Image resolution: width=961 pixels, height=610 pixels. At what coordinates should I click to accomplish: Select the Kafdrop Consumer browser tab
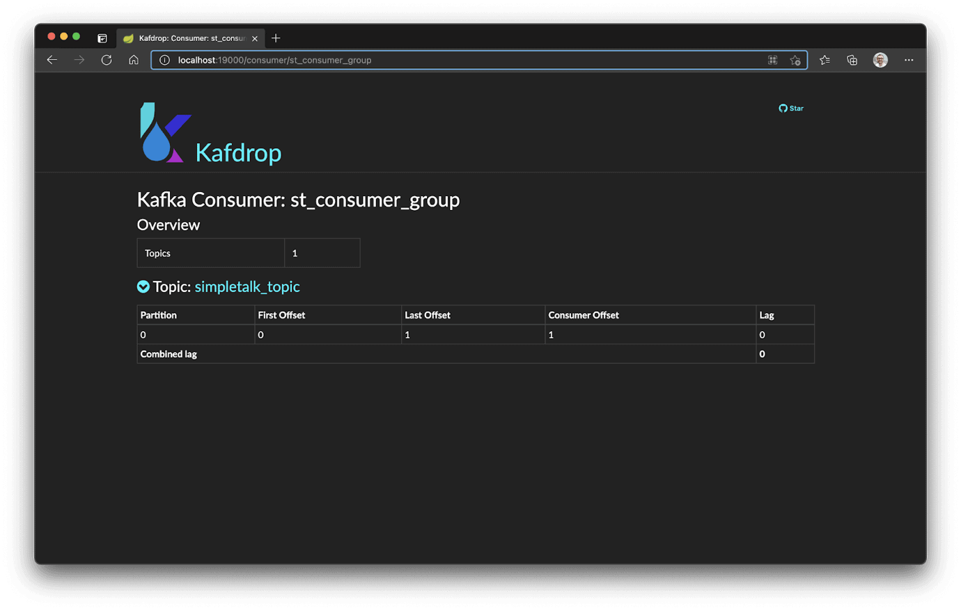point(189,38)
